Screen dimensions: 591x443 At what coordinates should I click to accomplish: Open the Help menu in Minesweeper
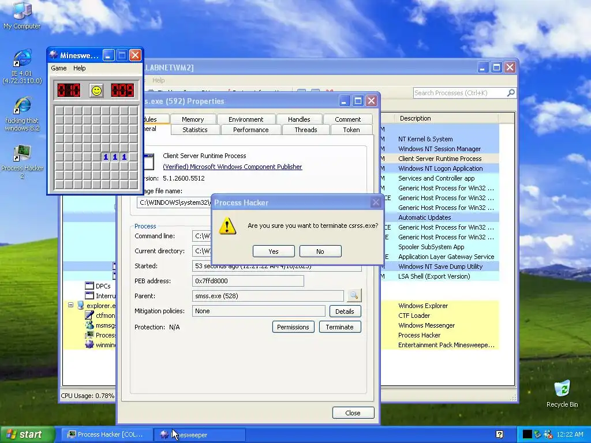[79, 68]
